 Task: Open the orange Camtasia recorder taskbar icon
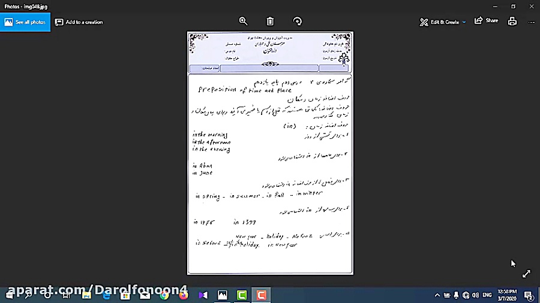pyautogui.click(x=262, y=295)
